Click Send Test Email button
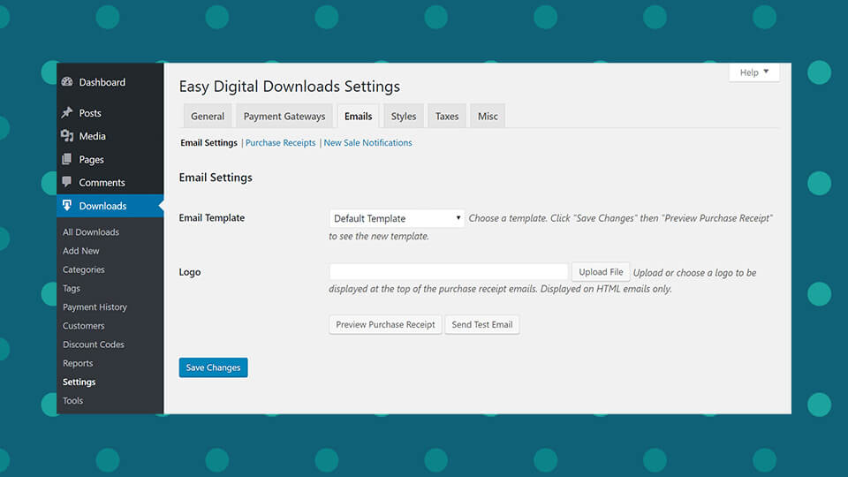Viewport: 848px width, 477px height. (x=482, y=324)
